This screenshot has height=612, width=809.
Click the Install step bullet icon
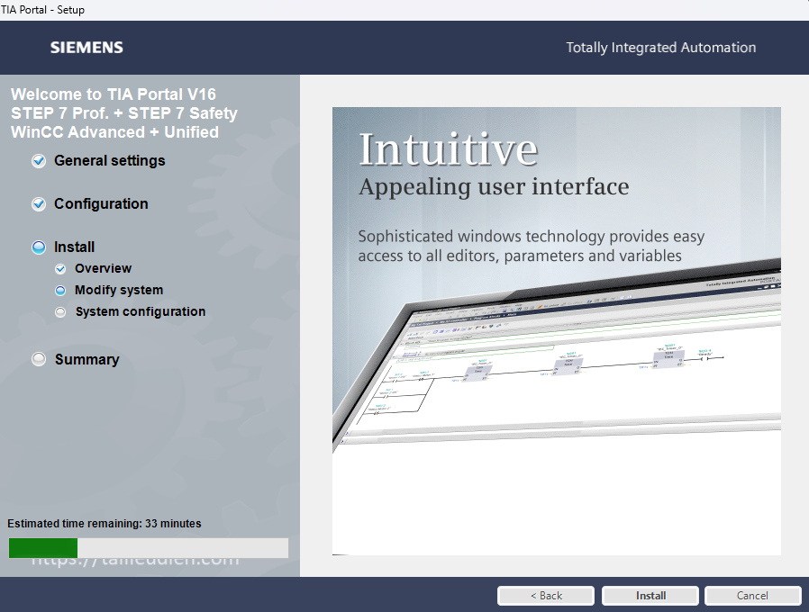39,247
